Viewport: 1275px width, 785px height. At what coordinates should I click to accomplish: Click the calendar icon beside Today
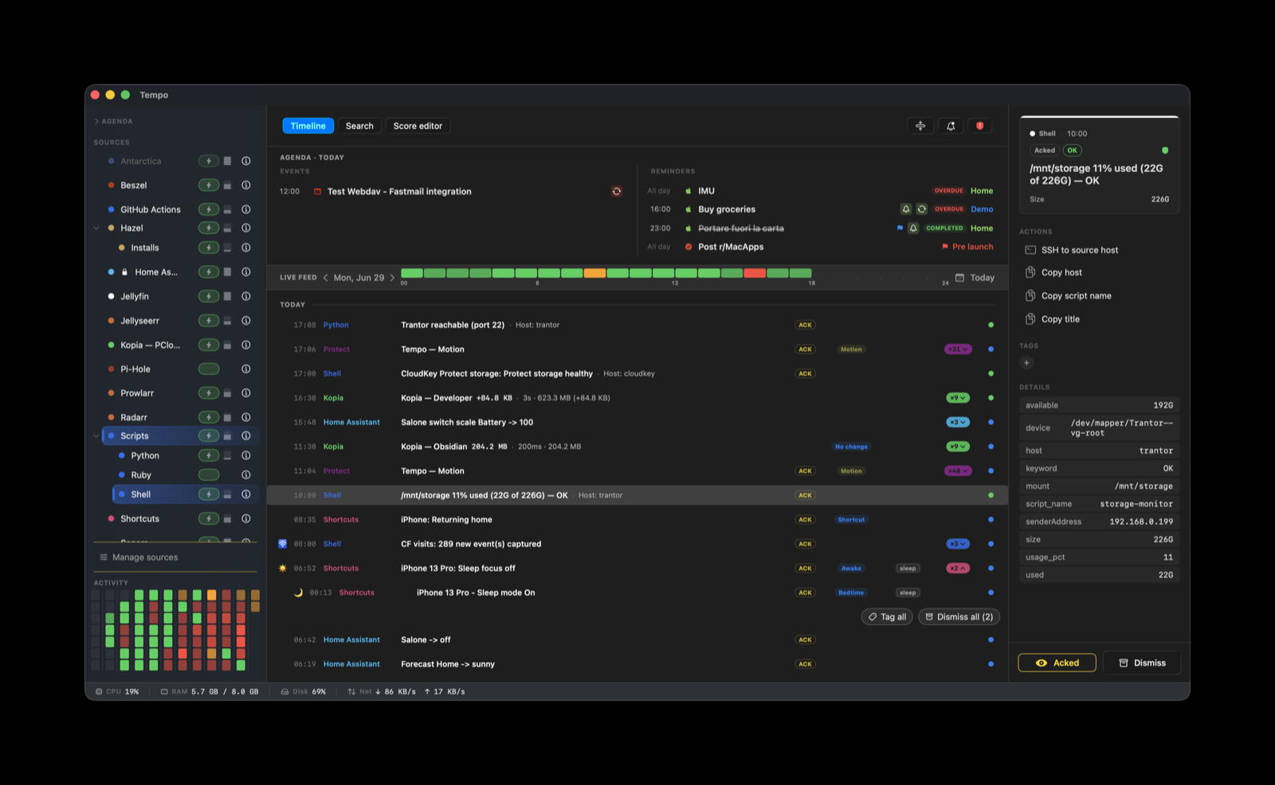959,278
